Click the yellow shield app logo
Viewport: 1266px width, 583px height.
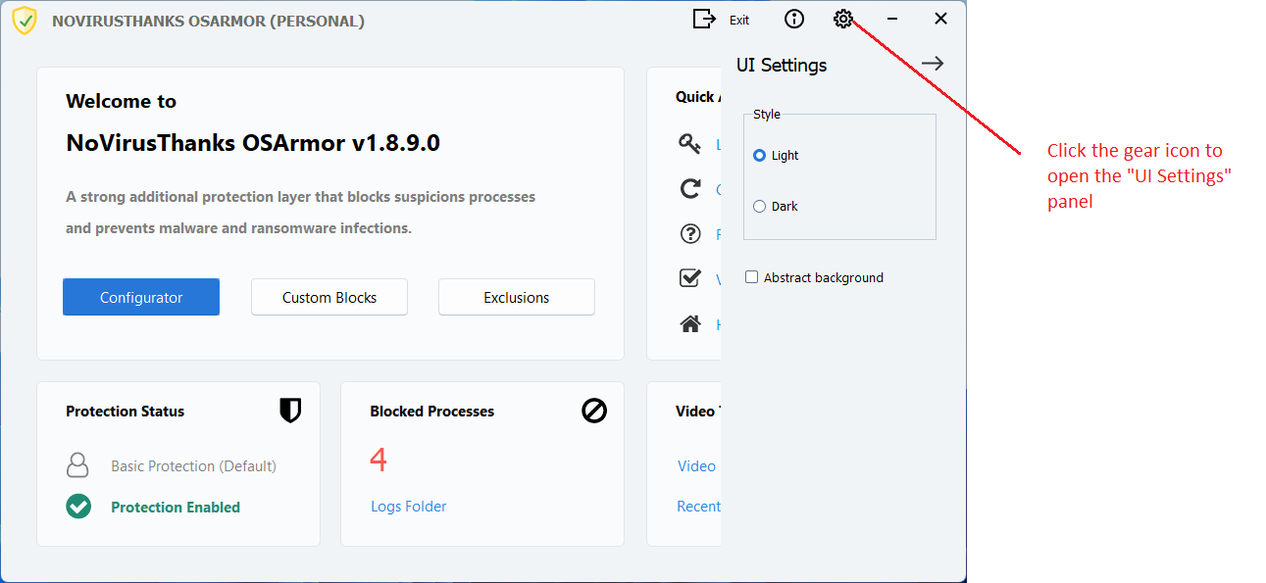pyautogui.click(x=25, y=20)
